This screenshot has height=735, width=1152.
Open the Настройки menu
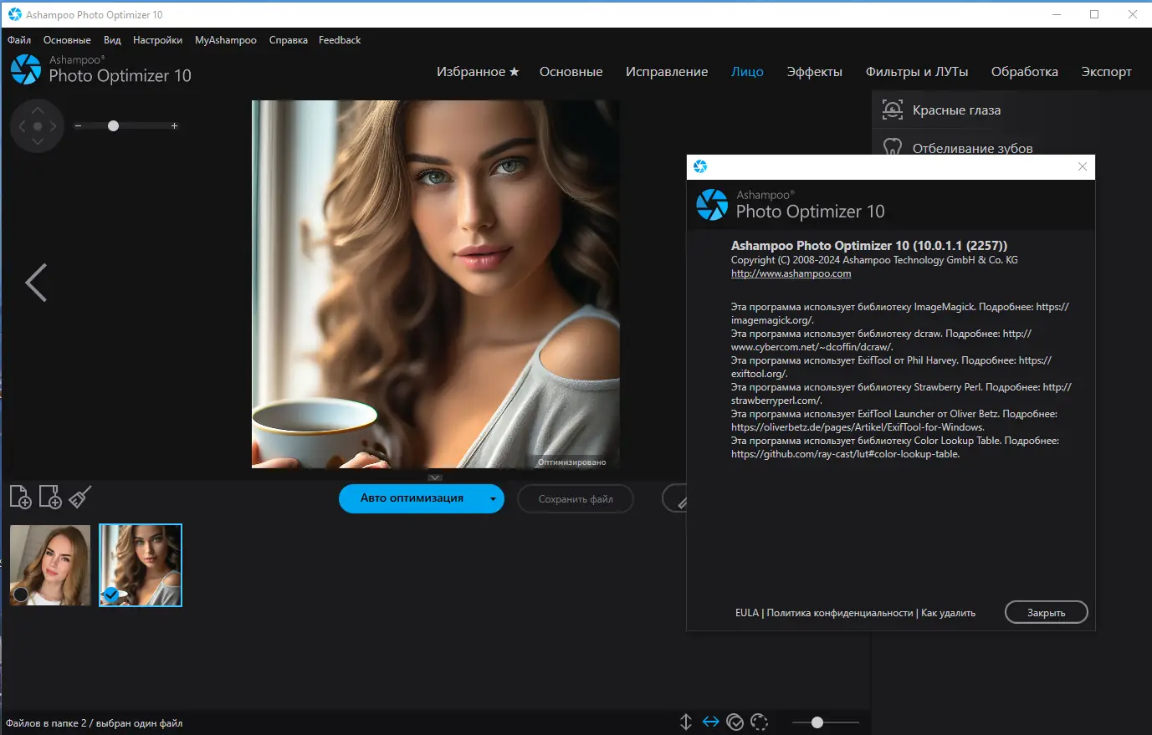[x=157, y=39]
